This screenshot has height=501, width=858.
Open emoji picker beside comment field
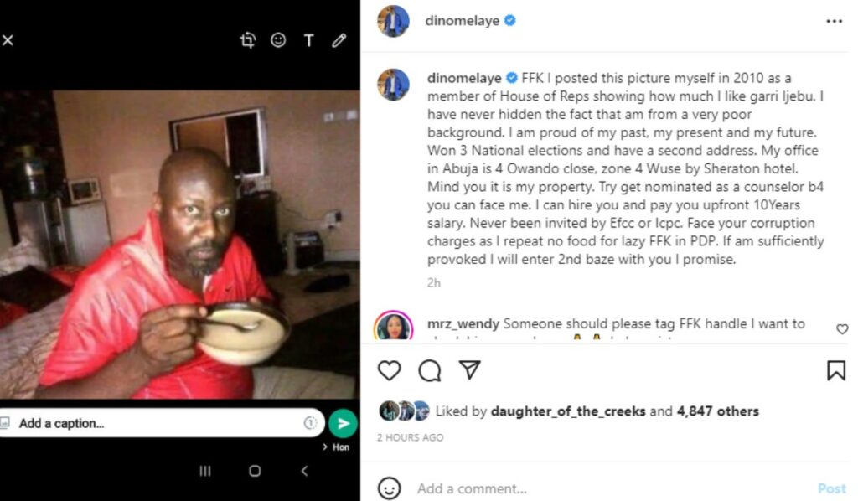(389, 488)
